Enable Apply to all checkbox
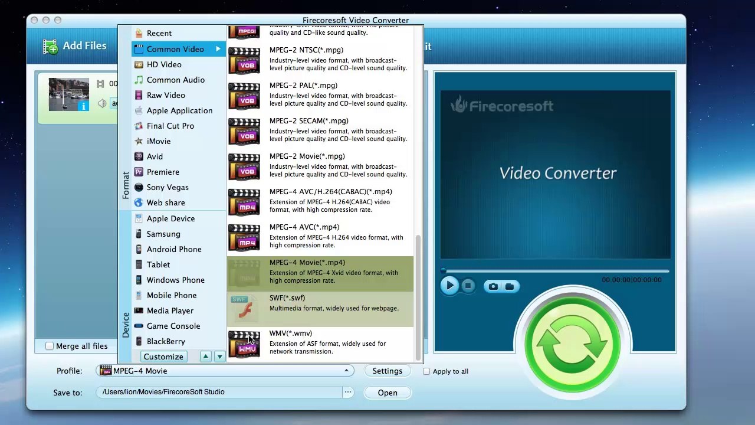The height and width of the screenshot is (425, 755). tap(426, 371)
